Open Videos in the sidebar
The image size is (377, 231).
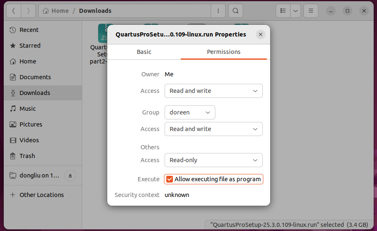pos(43,140)
